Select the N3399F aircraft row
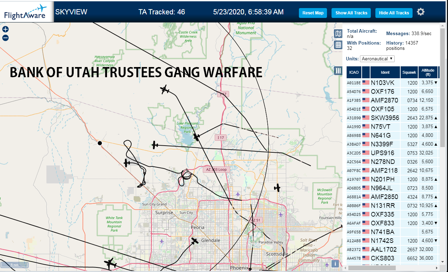Viewport: 448px width, 272px height. pyautogui.click(x=393, y=144)
